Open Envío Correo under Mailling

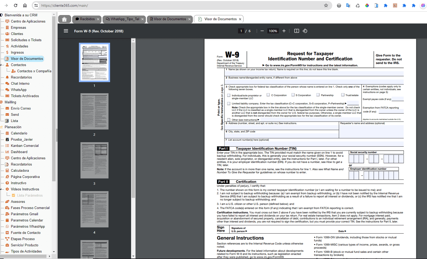[21, 108]
